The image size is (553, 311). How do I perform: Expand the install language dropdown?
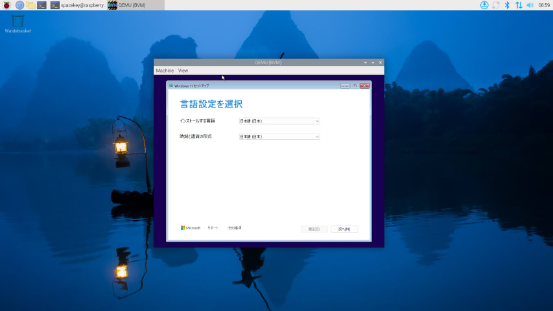279,121
